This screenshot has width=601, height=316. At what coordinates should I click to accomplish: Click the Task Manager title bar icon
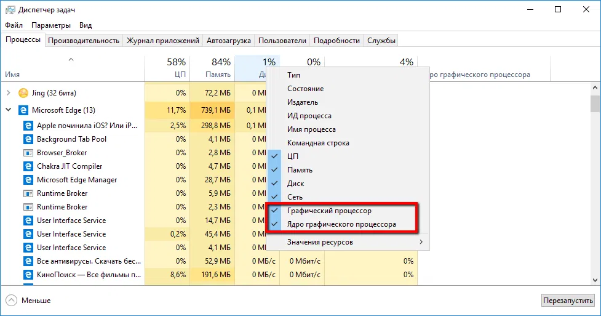pos(10,10)
